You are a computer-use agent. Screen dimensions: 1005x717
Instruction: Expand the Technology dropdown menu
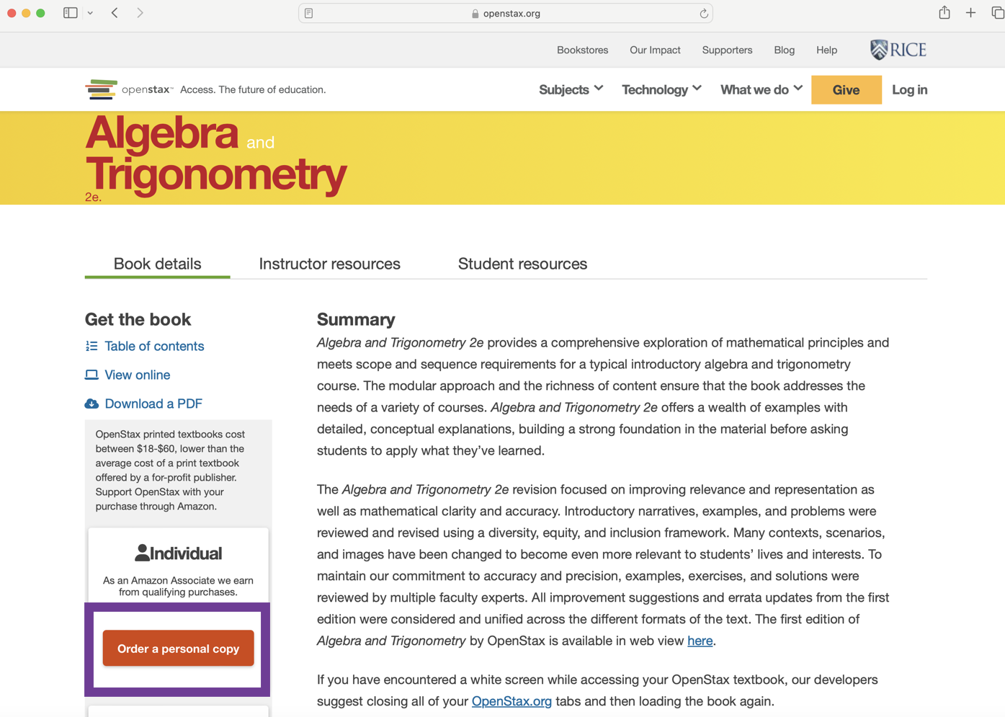pyautogui.click(x=661, y=89)
